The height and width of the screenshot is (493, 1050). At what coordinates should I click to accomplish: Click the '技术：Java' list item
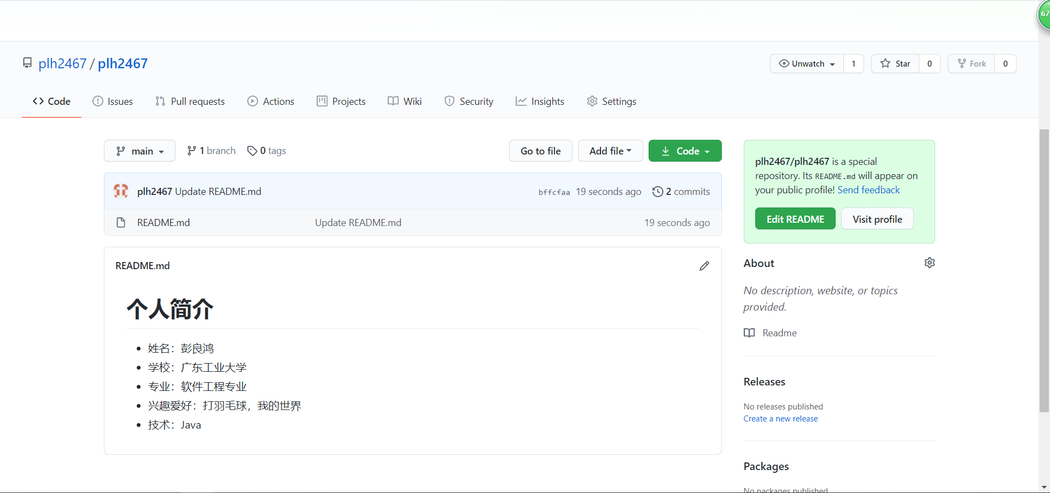click(x=174, y=425)
